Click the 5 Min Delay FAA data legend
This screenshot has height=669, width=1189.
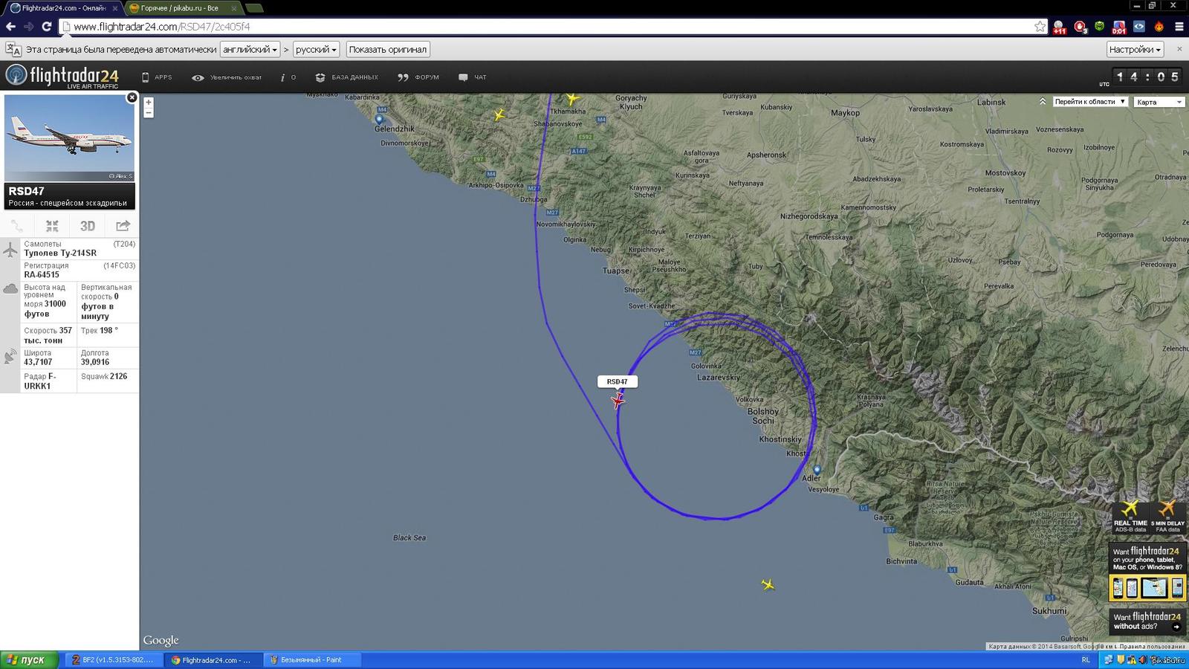1167,517
